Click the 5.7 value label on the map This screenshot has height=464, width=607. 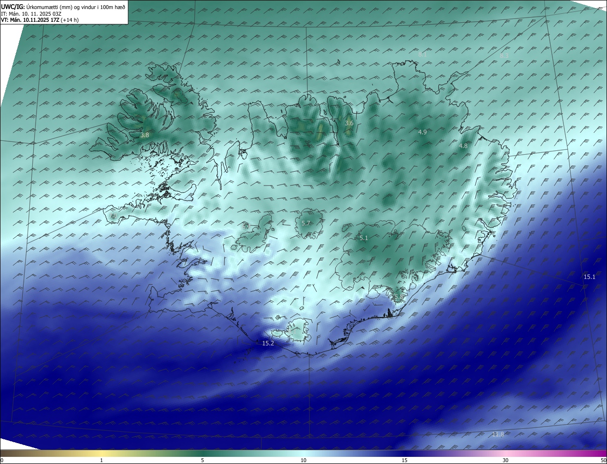[x=306, y=223]
